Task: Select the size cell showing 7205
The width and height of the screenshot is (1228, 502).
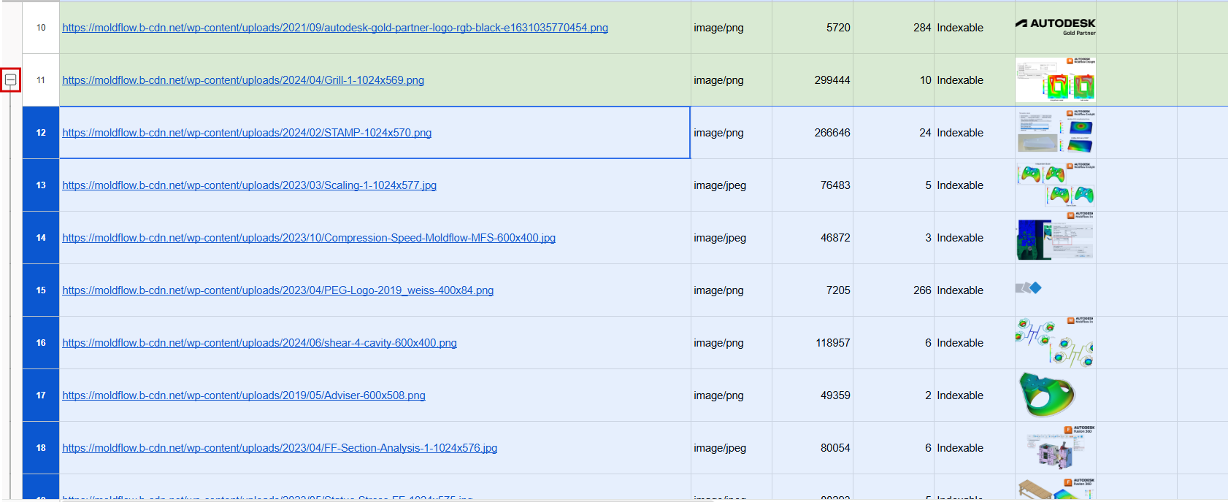Action: (x=813, y=290)
